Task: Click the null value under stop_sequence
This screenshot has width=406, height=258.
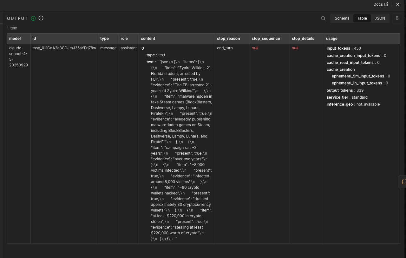Action: click(x=255, y=48)
